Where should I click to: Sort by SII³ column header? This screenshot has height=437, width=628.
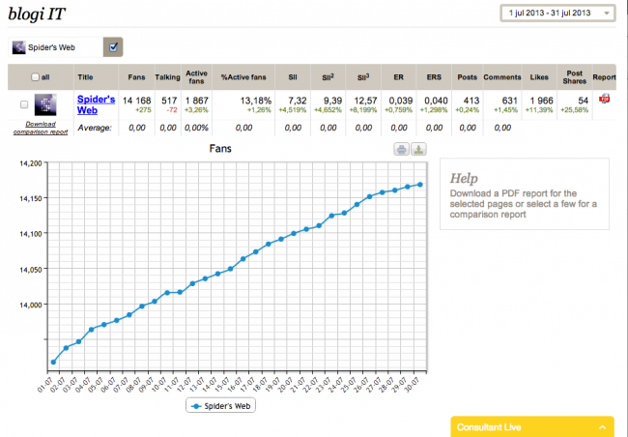(x=363, y=77)
